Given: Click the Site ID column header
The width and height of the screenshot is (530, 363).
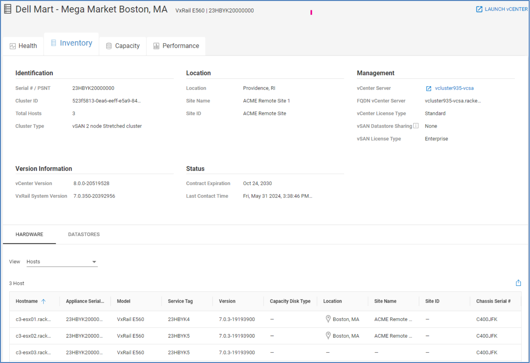Looking at the screenshot, I should click(432, 301).
